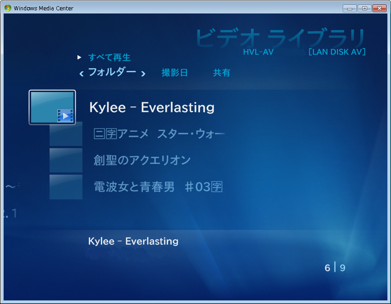Open the thumbnail beside 電波女と青春男

tap(66, 187)
